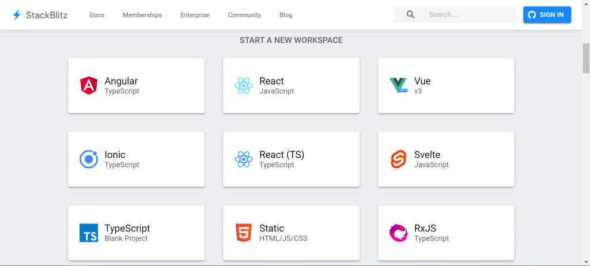Open the Docs page
Screen dimensions: 590x266
[x=97, y=15]
